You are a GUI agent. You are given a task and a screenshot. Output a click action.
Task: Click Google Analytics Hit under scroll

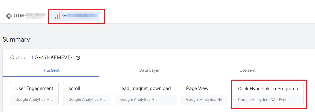point(87,99)
